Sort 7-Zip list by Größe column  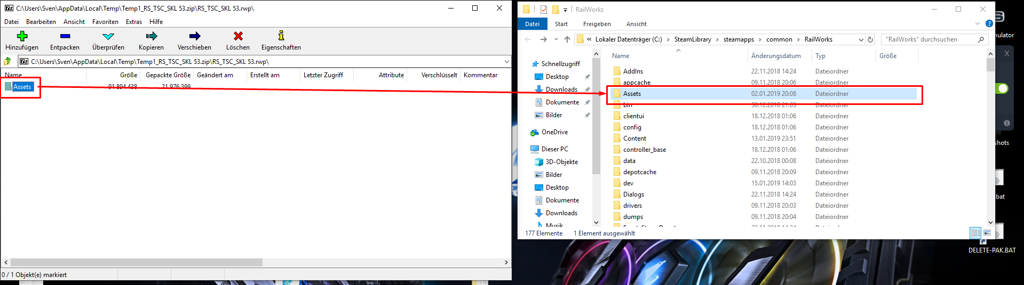pos(129,75)
